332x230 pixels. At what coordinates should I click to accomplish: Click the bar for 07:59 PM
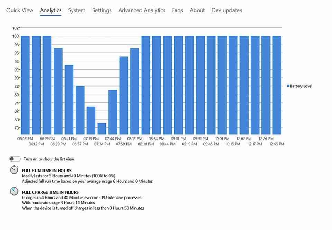pyautogui.click(x=124, y=95)
